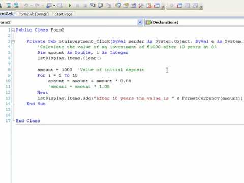Viewport: 244px width, 183px height.
Task: Open the Properties Window toolbar icon
Action: pyautogui.click(x=126, y=6)
